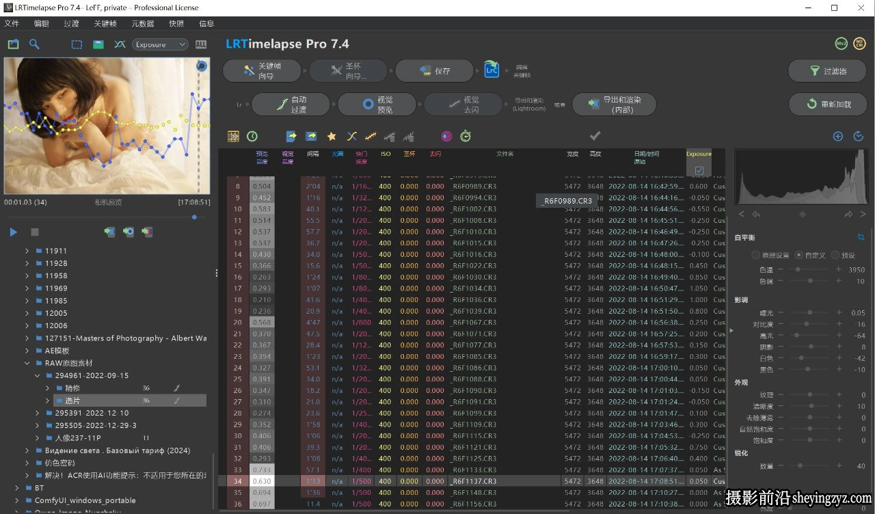Click the blue refresh icon above histogram
The width and height of the screenshot is (875, 514).
859,136
